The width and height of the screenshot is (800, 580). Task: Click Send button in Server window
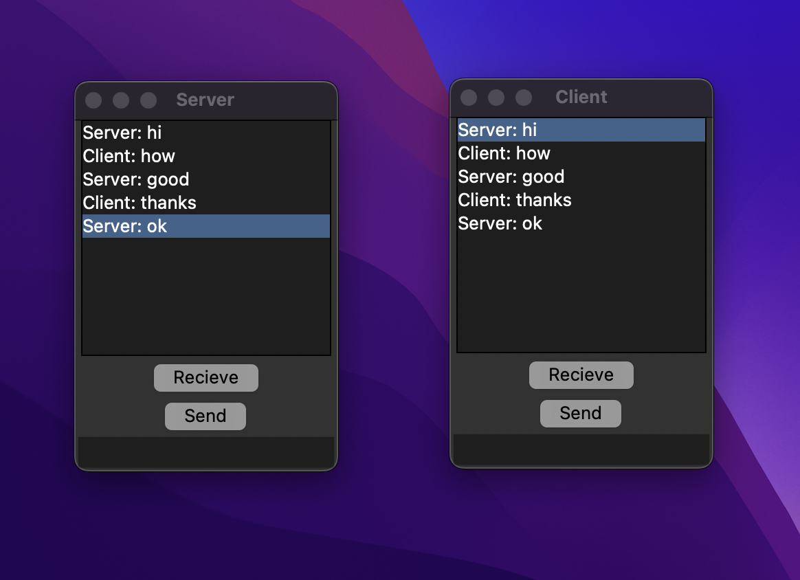click(205, 416)
